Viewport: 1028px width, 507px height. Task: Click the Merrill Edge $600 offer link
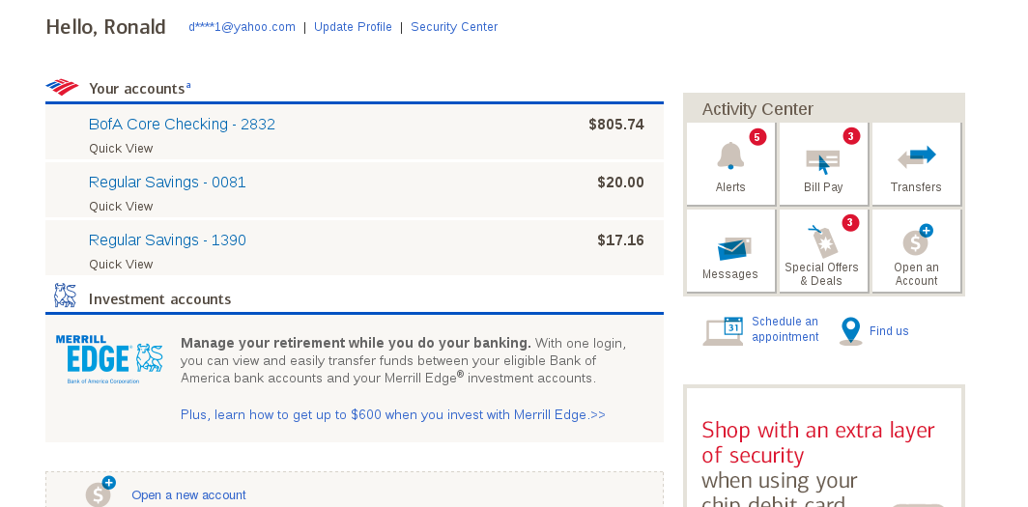pos(392,414)
